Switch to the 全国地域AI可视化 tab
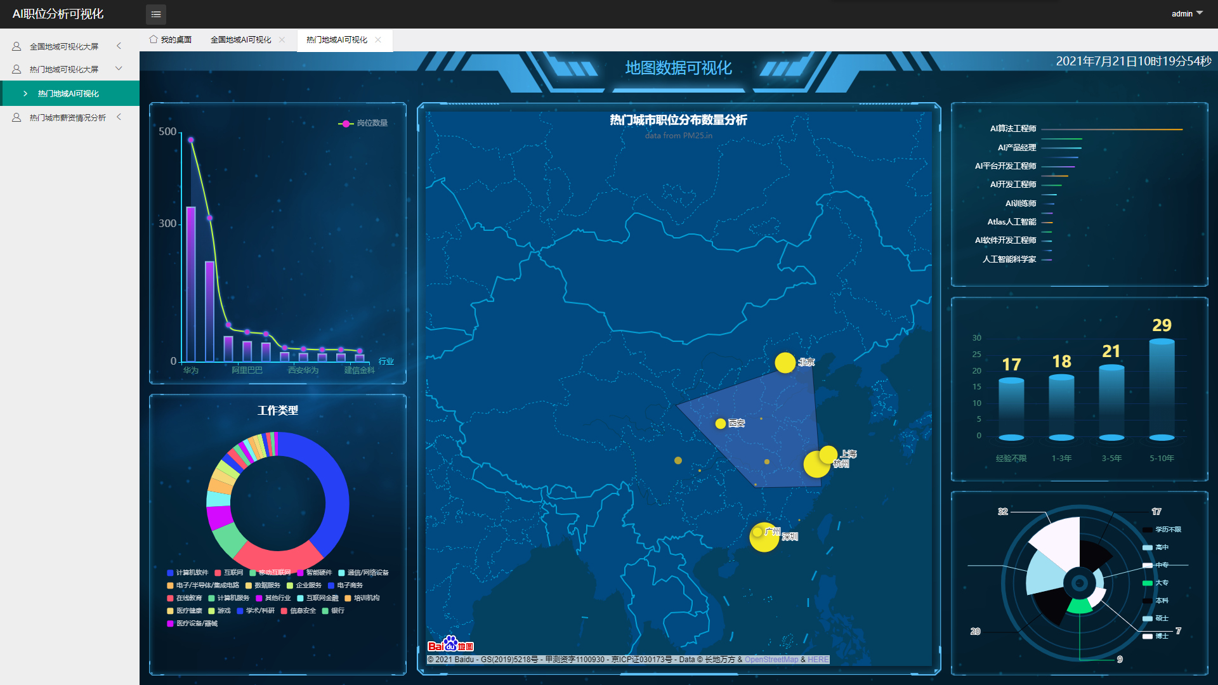1218x685 pixels. [240, 39]
